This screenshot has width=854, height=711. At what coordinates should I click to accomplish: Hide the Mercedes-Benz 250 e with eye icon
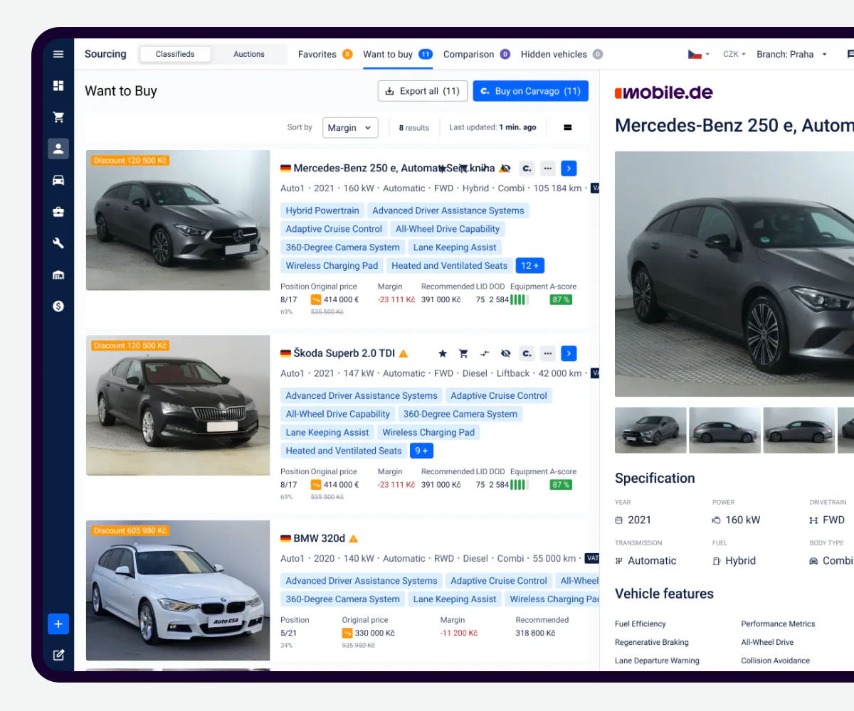coord(505,169)
